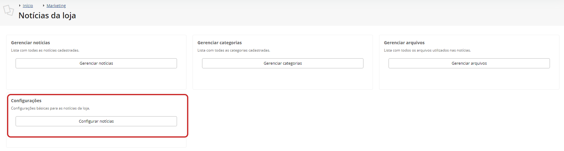Click the news pages icon beside the title
The width and height of the screenshot is (564, 151).
[x=9, y=10]
